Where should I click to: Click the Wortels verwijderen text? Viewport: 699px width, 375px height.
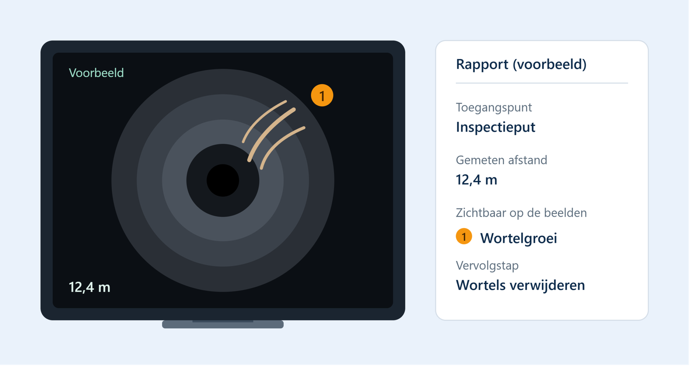click(x=520, y=285)
